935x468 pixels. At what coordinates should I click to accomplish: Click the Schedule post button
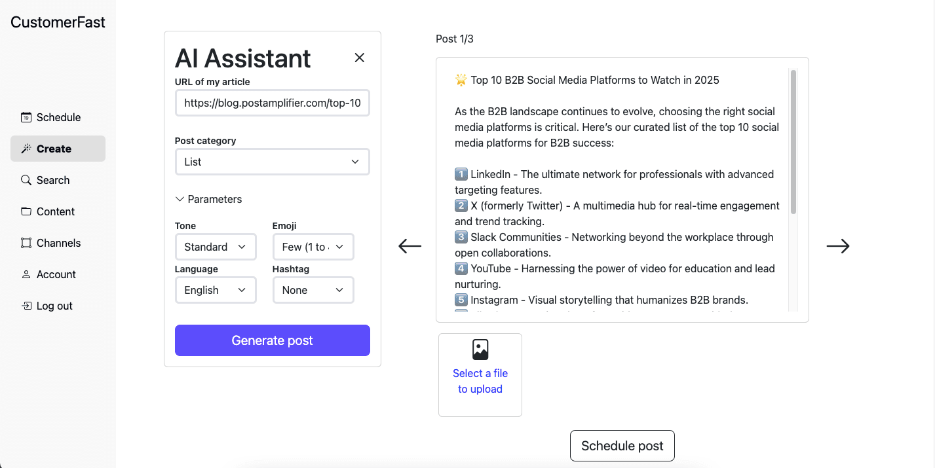[622, 446]
